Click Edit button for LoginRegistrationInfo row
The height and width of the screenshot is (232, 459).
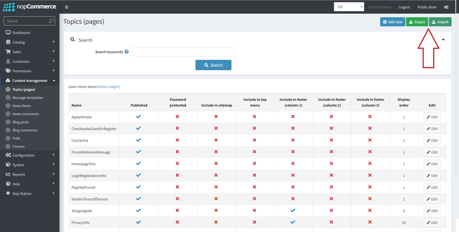[432, 176]
